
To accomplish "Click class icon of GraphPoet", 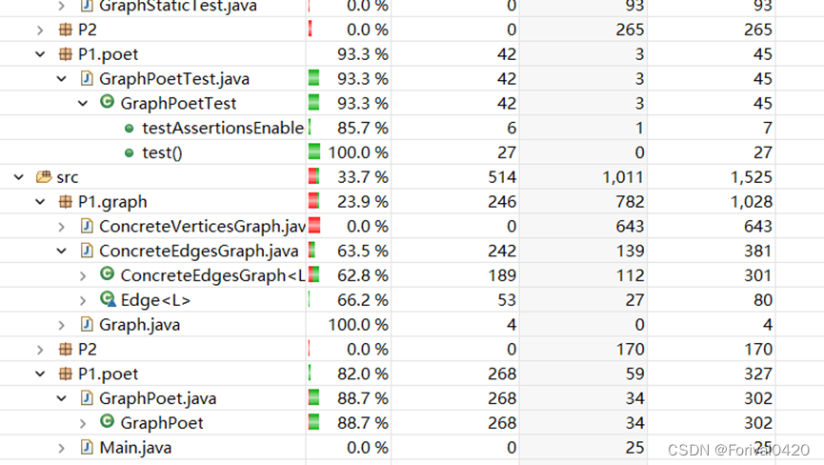I will click(x=108, y=421).
